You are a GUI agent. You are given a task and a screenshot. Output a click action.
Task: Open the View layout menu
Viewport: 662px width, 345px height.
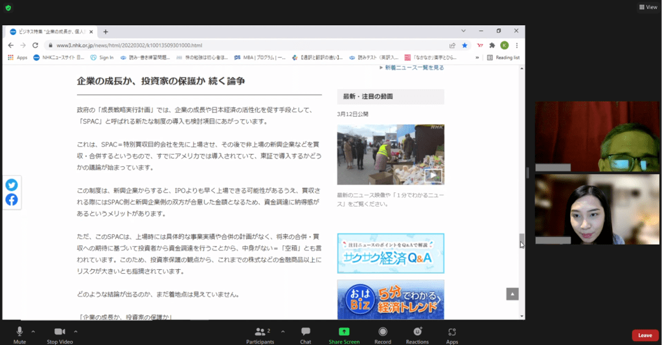647,7
